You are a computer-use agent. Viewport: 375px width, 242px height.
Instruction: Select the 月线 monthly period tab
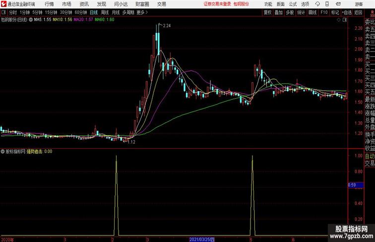click(116, 12)
